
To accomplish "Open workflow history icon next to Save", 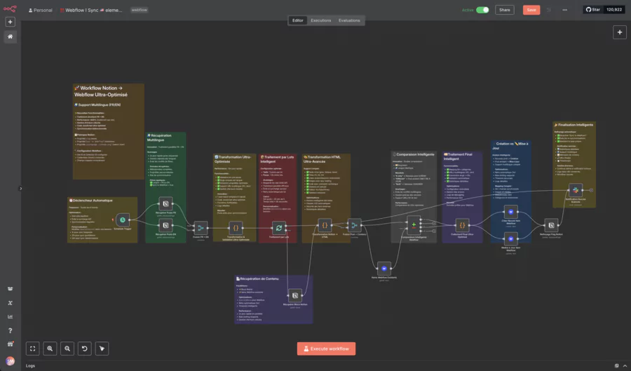I will 549,10.
